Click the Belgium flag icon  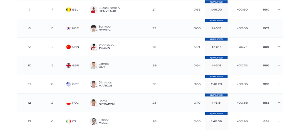coord(68,9)
